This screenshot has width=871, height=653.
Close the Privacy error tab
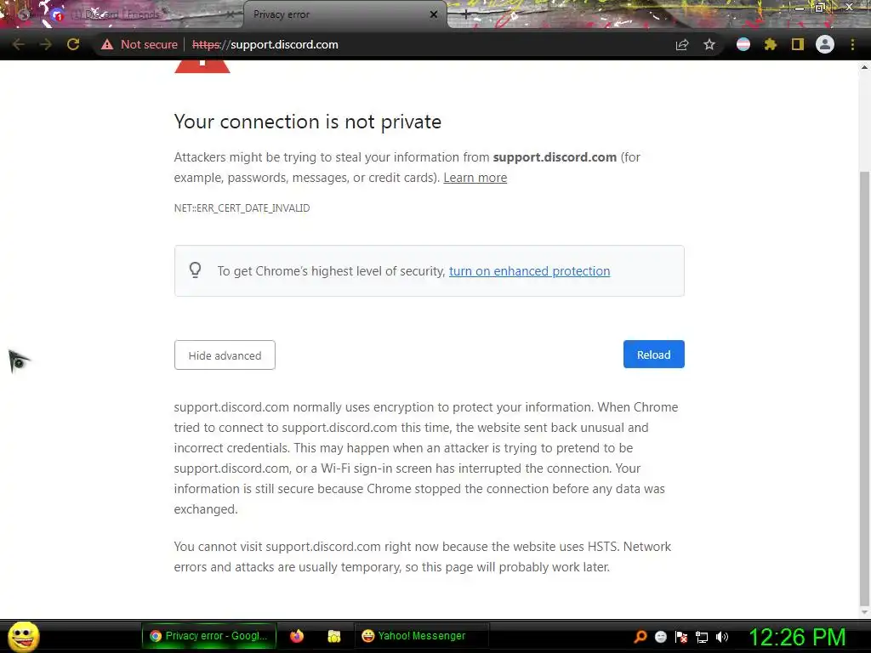(434, 14)
